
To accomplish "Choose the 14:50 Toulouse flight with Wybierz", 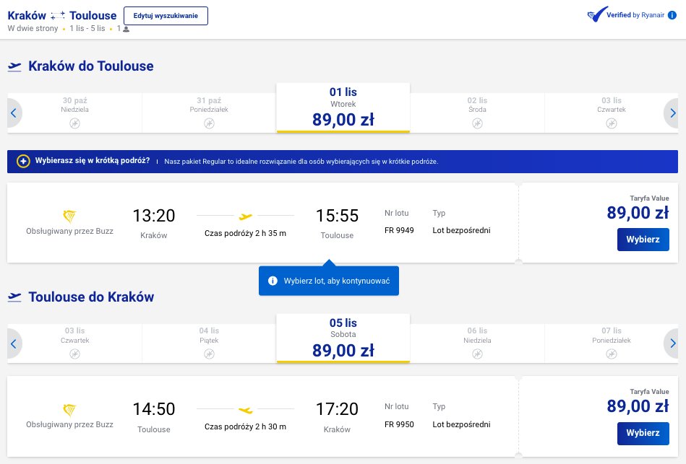I will tap(643, 433).
